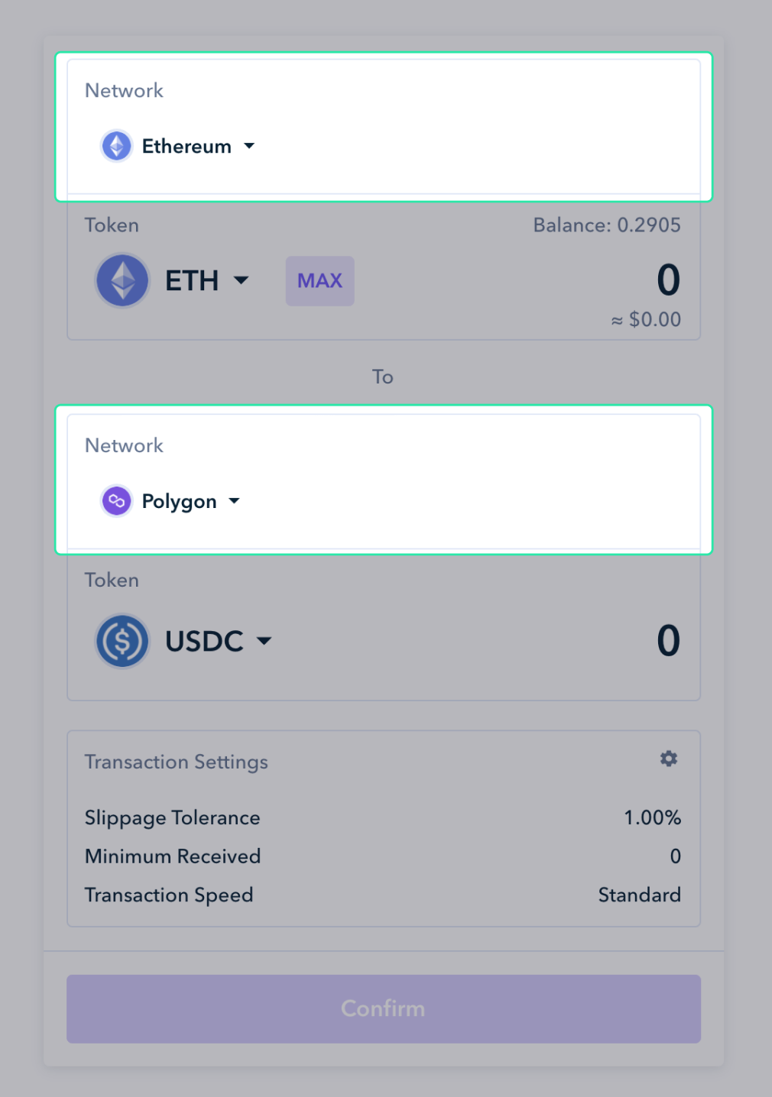
Task: Click the Minimum Received value
Action: [675, 856]
